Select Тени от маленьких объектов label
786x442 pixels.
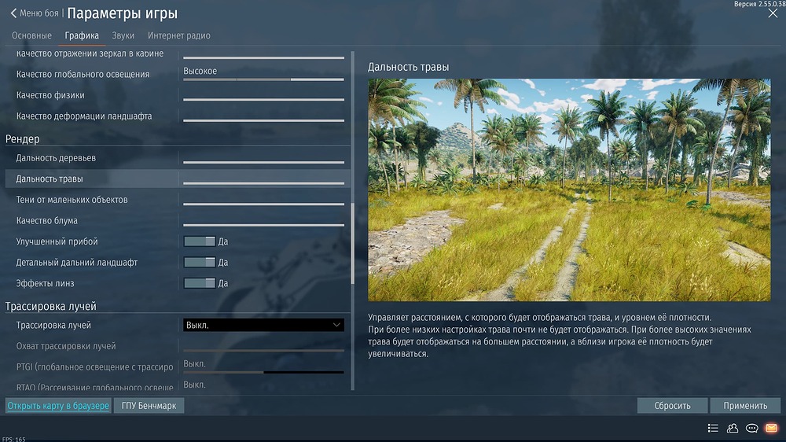click(72, 200)
